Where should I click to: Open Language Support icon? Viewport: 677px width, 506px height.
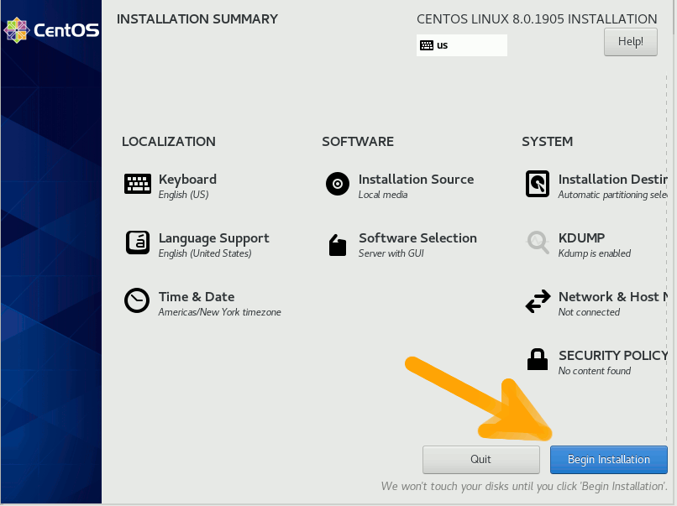point(138,243)
